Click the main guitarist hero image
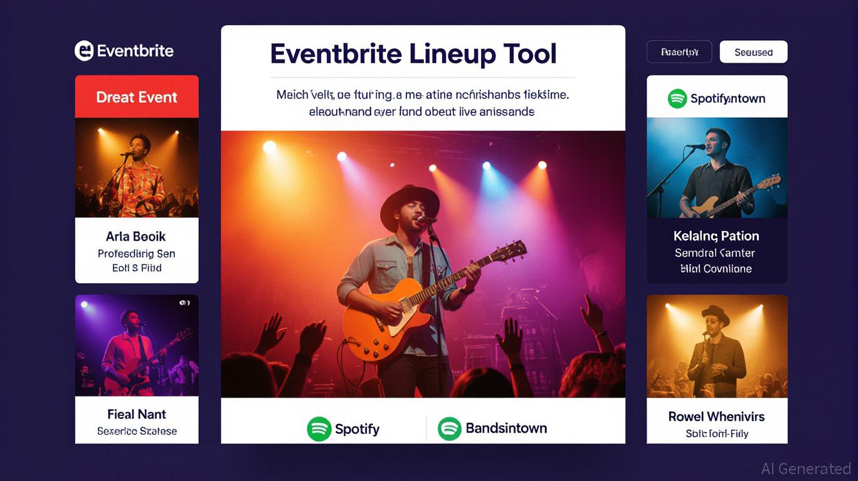The image size is (858, 481). pos(423,264)
